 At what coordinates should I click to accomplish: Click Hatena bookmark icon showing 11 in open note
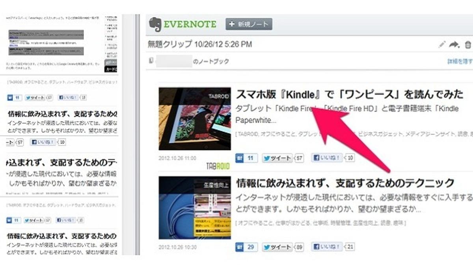[246, 158]
